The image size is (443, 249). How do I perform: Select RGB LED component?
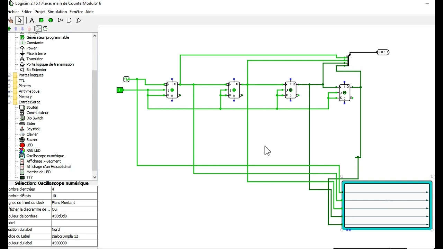33,150
